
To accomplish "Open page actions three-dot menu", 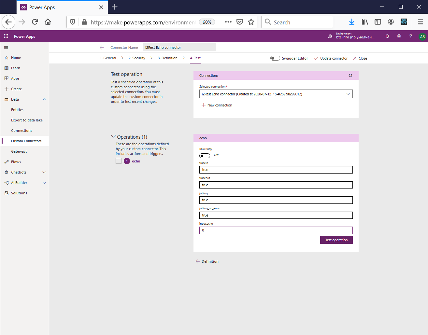I will 228,22.
